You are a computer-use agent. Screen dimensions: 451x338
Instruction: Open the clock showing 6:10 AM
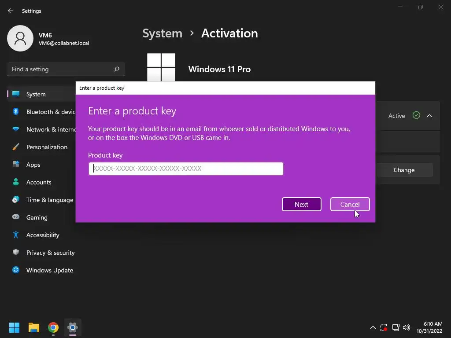429,327
